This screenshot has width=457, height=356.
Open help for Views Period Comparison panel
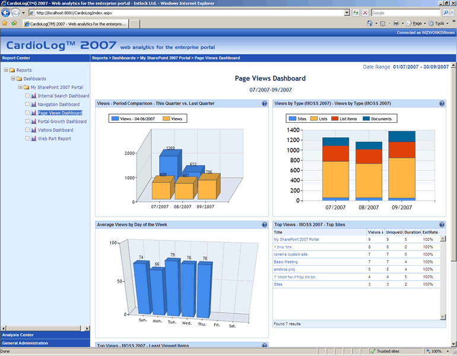(x=264, y=104)
